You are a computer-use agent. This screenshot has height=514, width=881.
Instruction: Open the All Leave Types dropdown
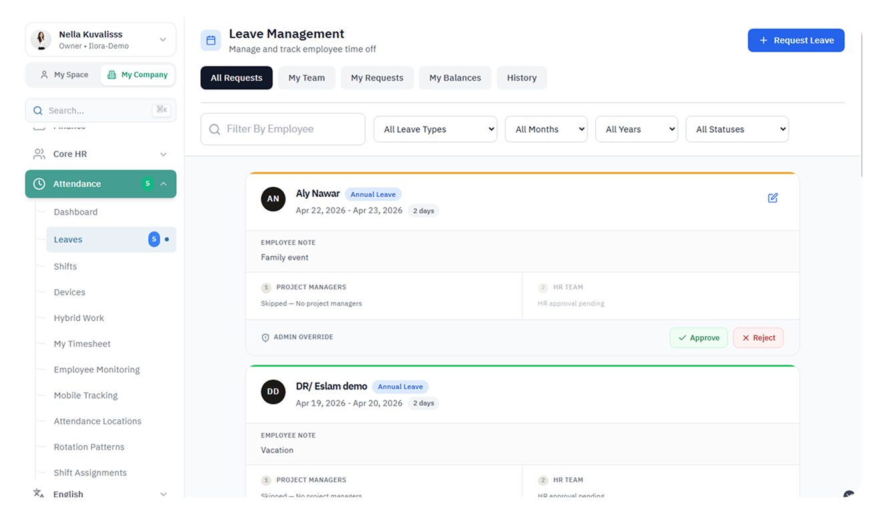[x=435, y=129]
